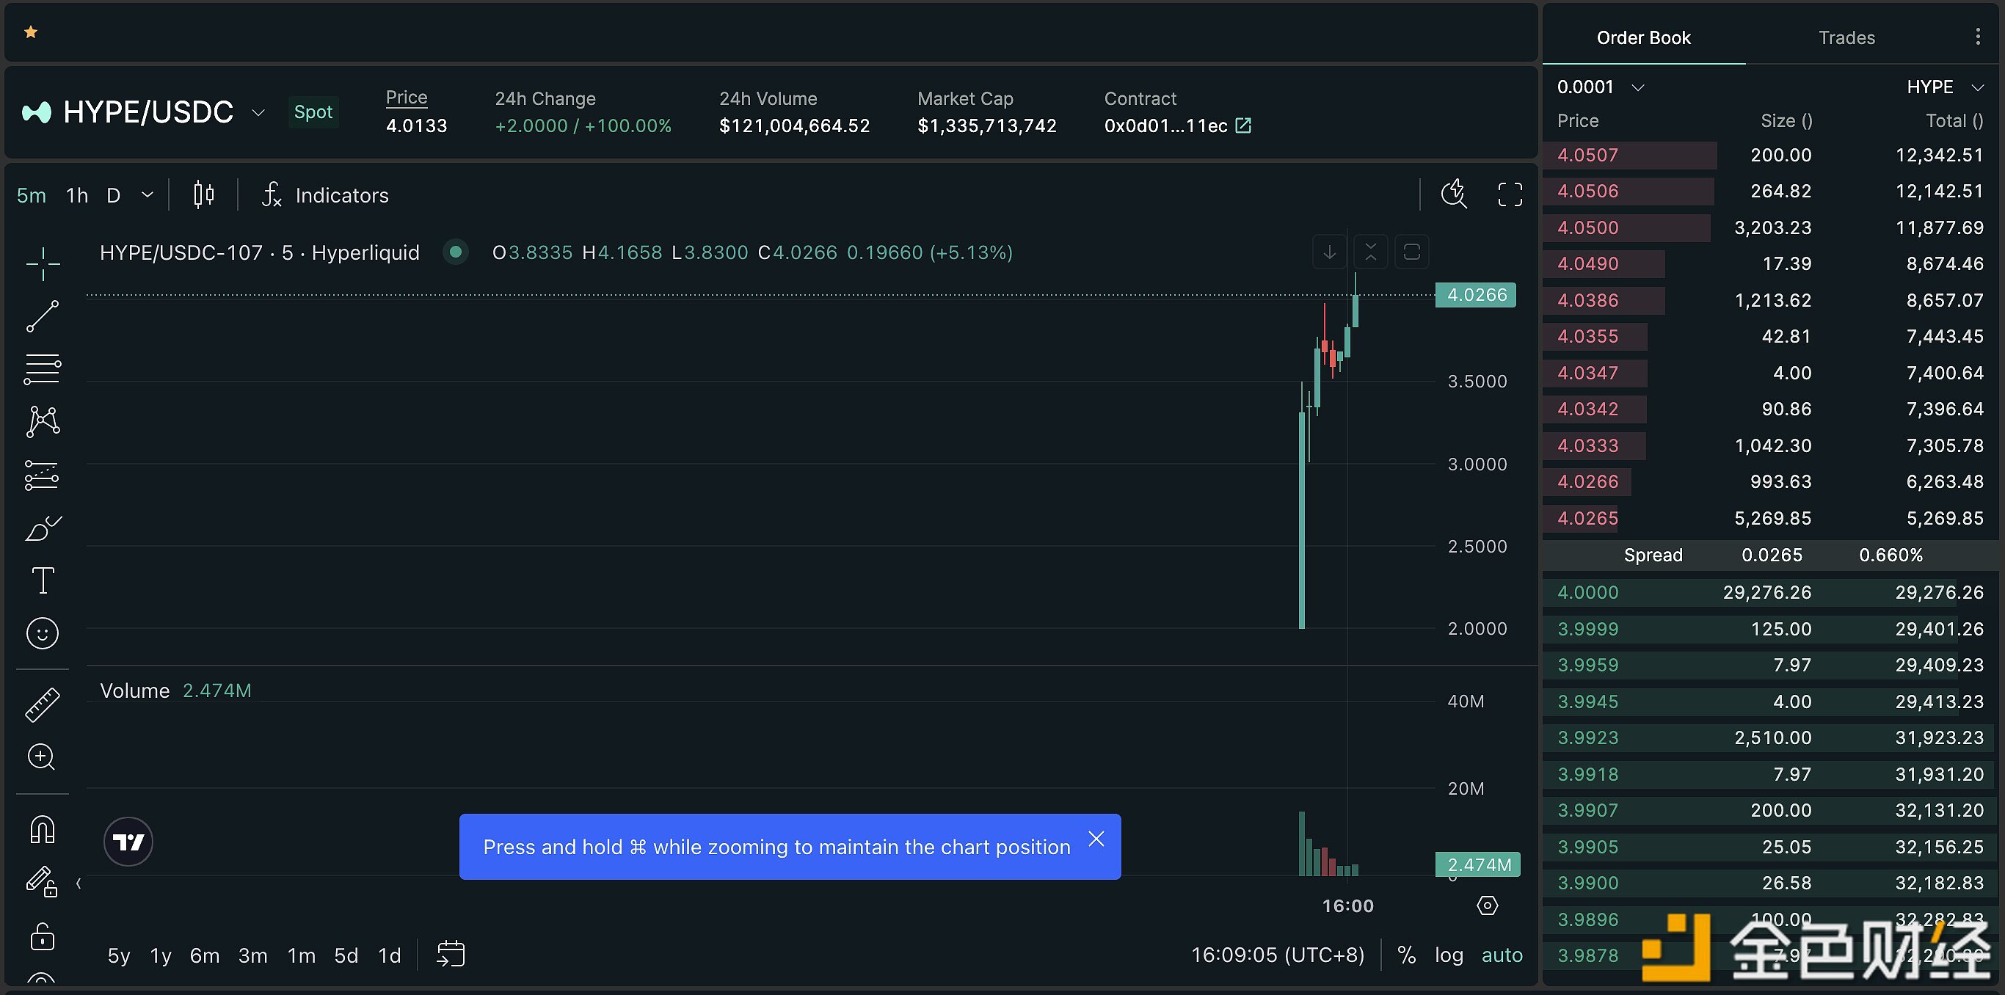2005x995 pixels.
Task: Open timezone menu at 16:09:05 (UTC+8)
Action: click(1278, 955)
